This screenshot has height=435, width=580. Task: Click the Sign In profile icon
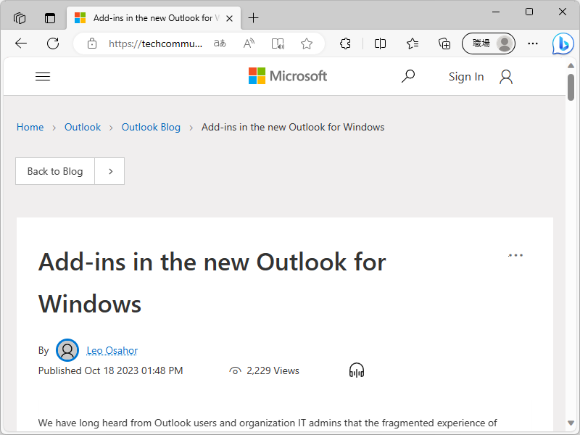click(x=506, y=77)
